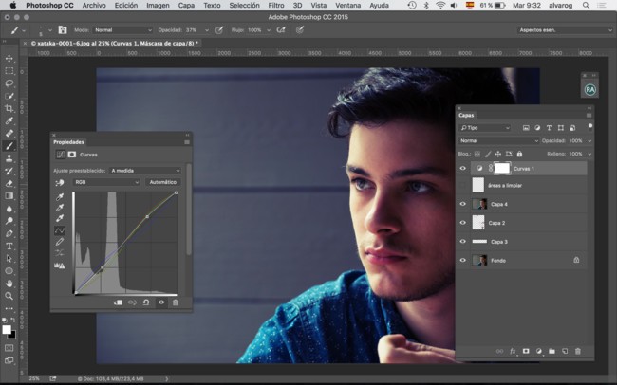Click the reset adjustment icon in Propiedades

[x=146, y=302]
